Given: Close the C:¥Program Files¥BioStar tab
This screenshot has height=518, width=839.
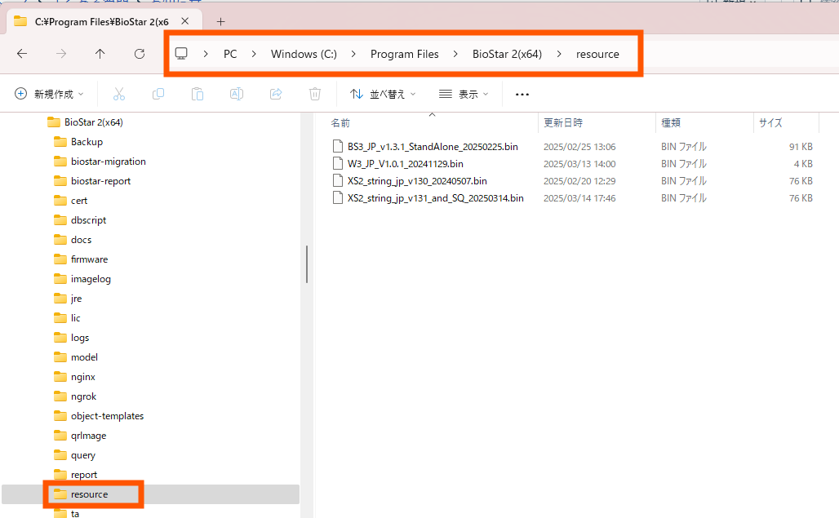Looking at the screenshot, I should pos(184,21).
